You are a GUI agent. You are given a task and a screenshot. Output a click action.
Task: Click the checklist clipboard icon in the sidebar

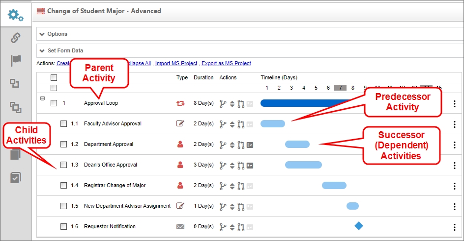pyautogui.click(x=16, y=178)
